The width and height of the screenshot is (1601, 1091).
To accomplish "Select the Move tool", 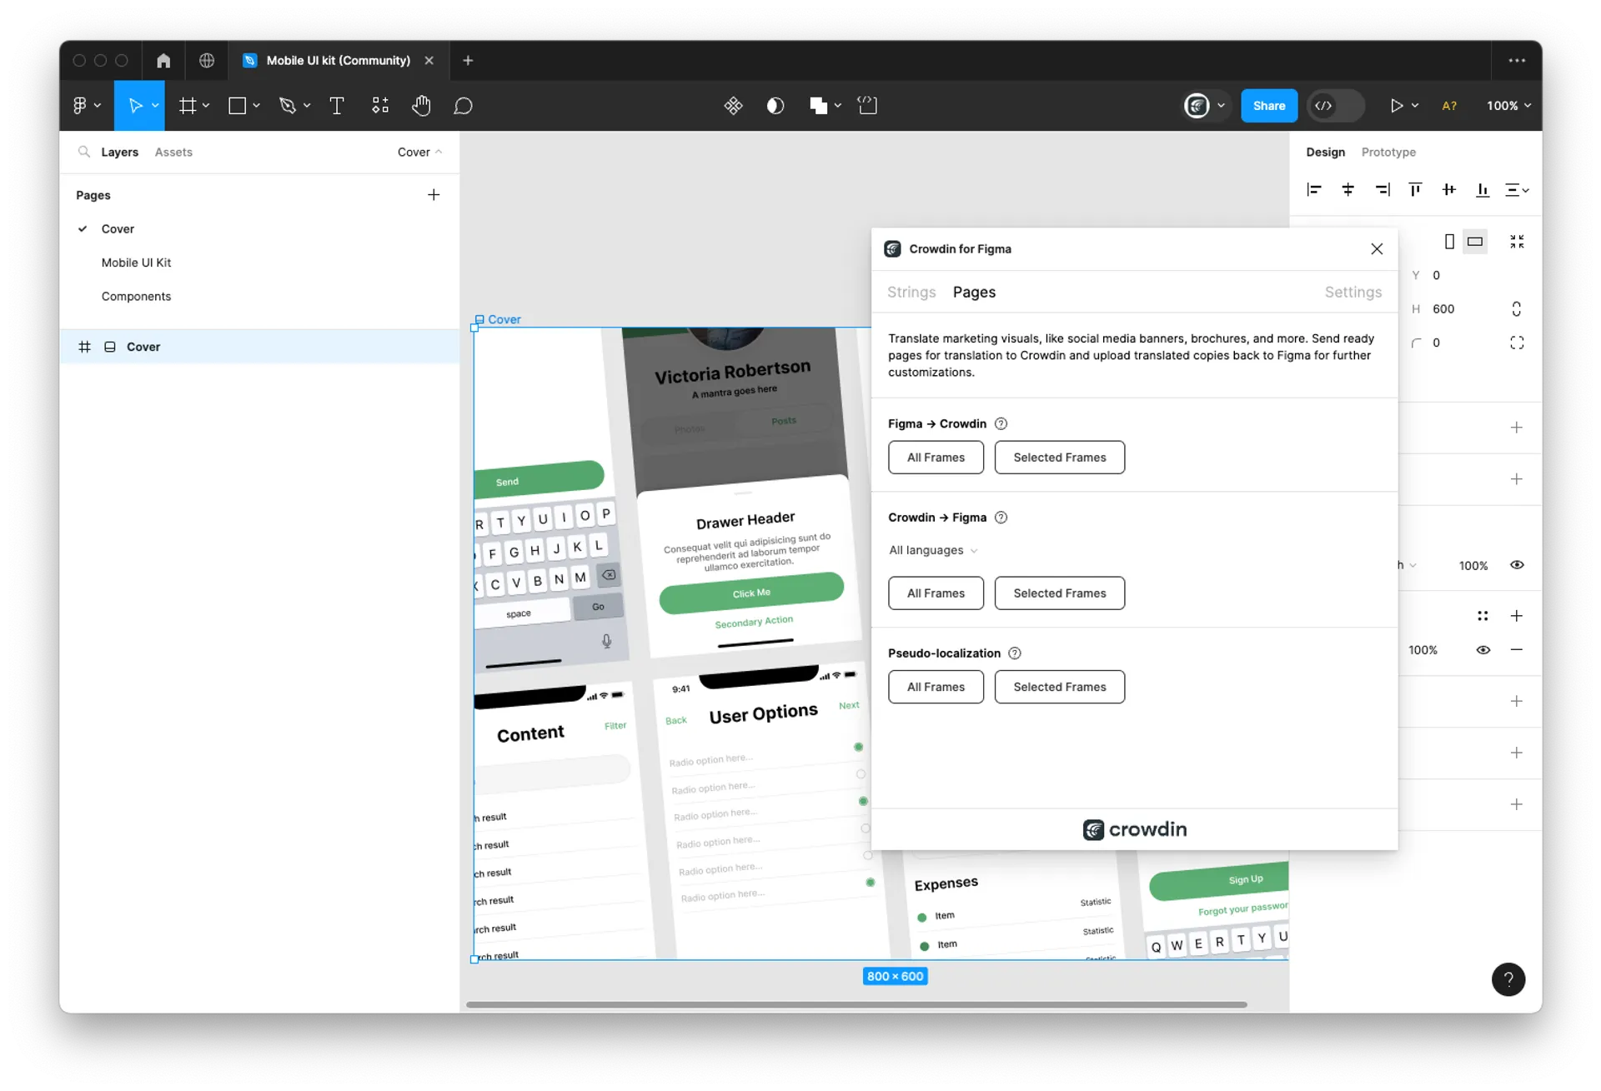I will click(x=134, y=106).
